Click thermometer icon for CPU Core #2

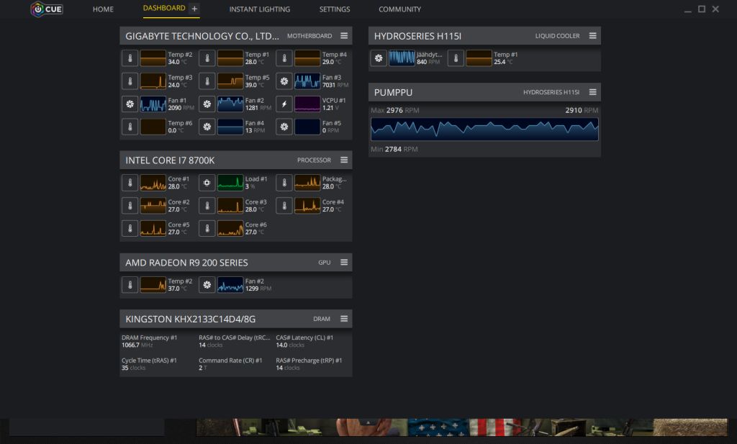point(130,205)
